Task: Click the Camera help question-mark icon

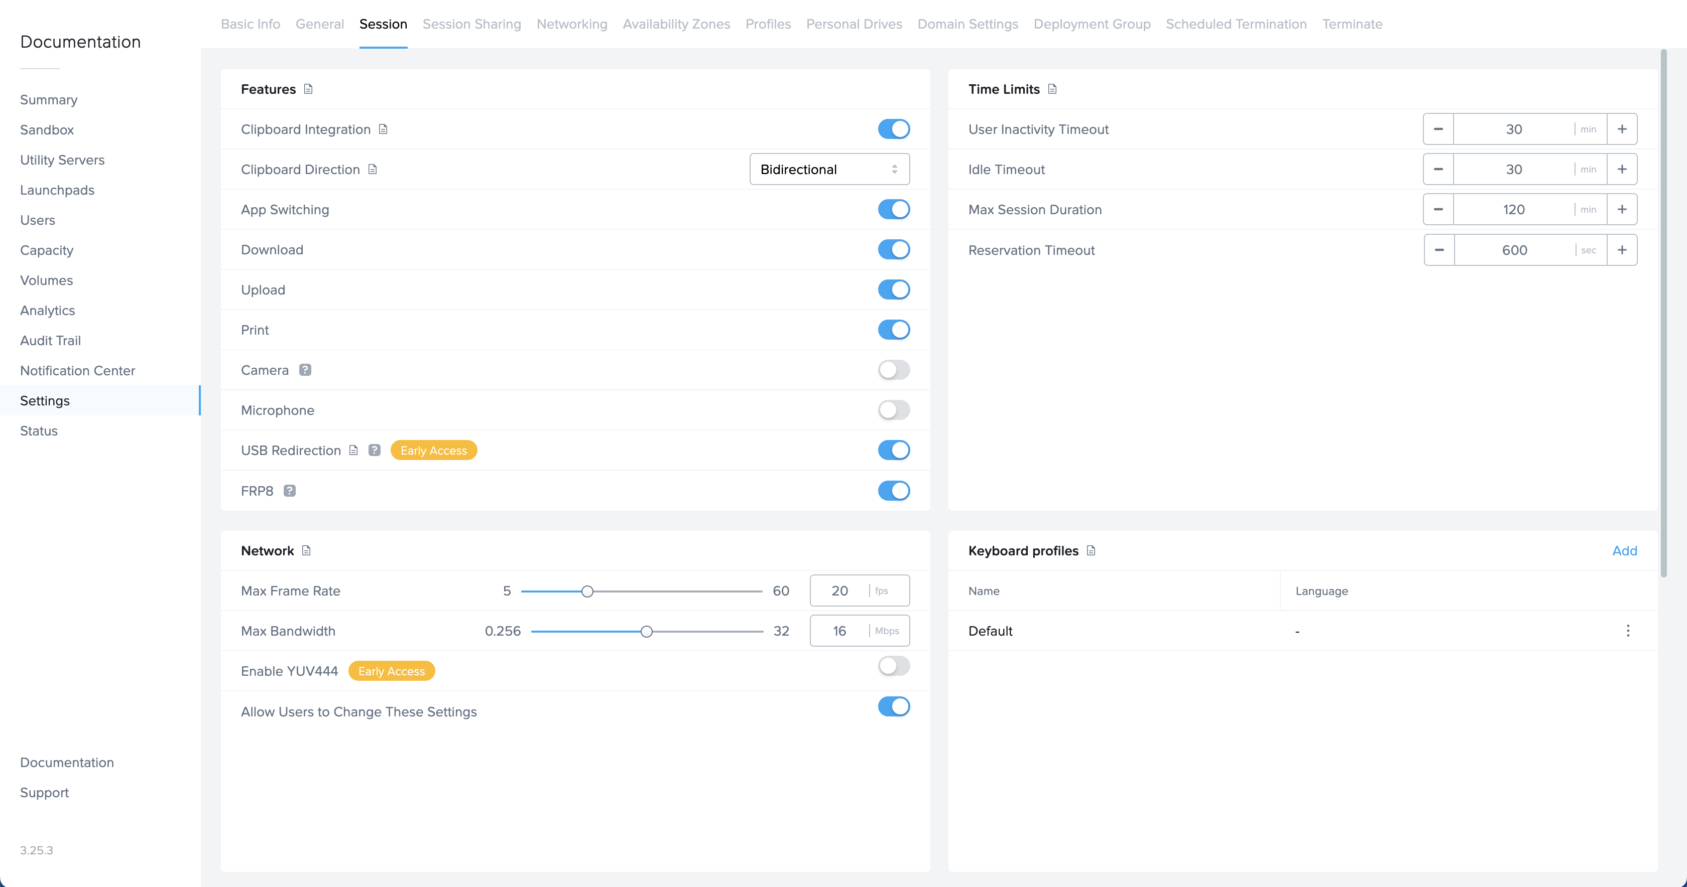Action: [x=305, y=370]
